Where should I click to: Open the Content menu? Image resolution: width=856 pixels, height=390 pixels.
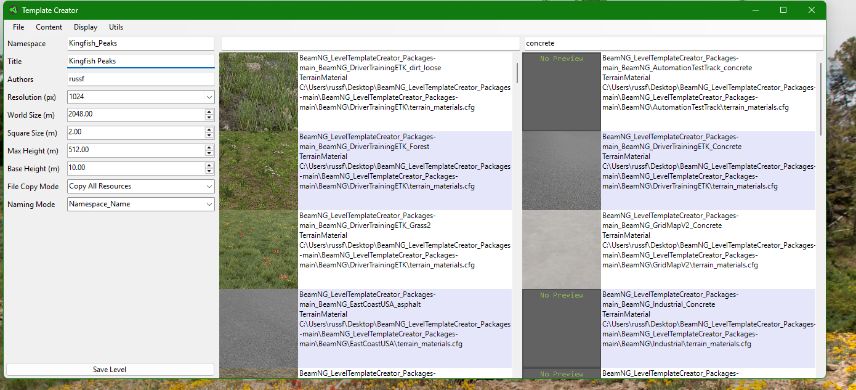49,27
